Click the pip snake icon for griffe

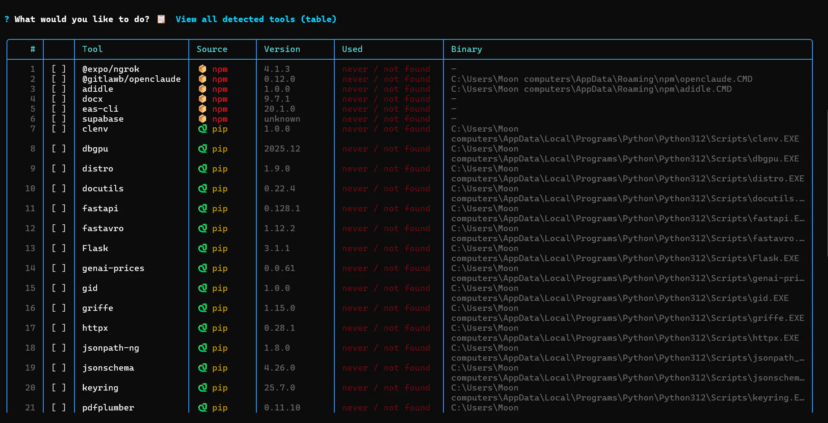click(202, 308)
